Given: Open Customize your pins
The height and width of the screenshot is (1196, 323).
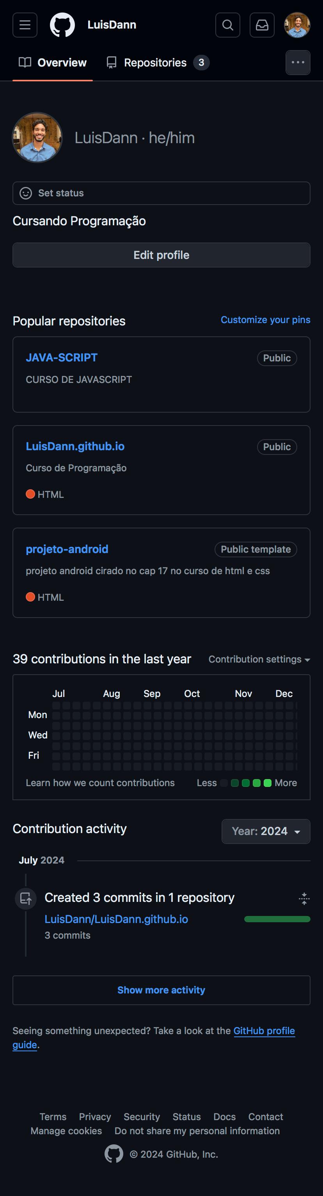Looking at the screenshot, I should click(265, 320).
